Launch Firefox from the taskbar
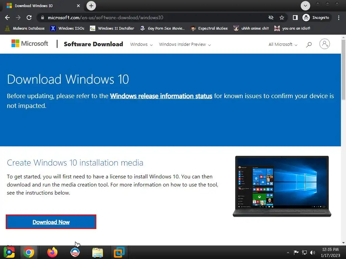The height and width of the screenshot is (259, 346). [x=52, y=252]
